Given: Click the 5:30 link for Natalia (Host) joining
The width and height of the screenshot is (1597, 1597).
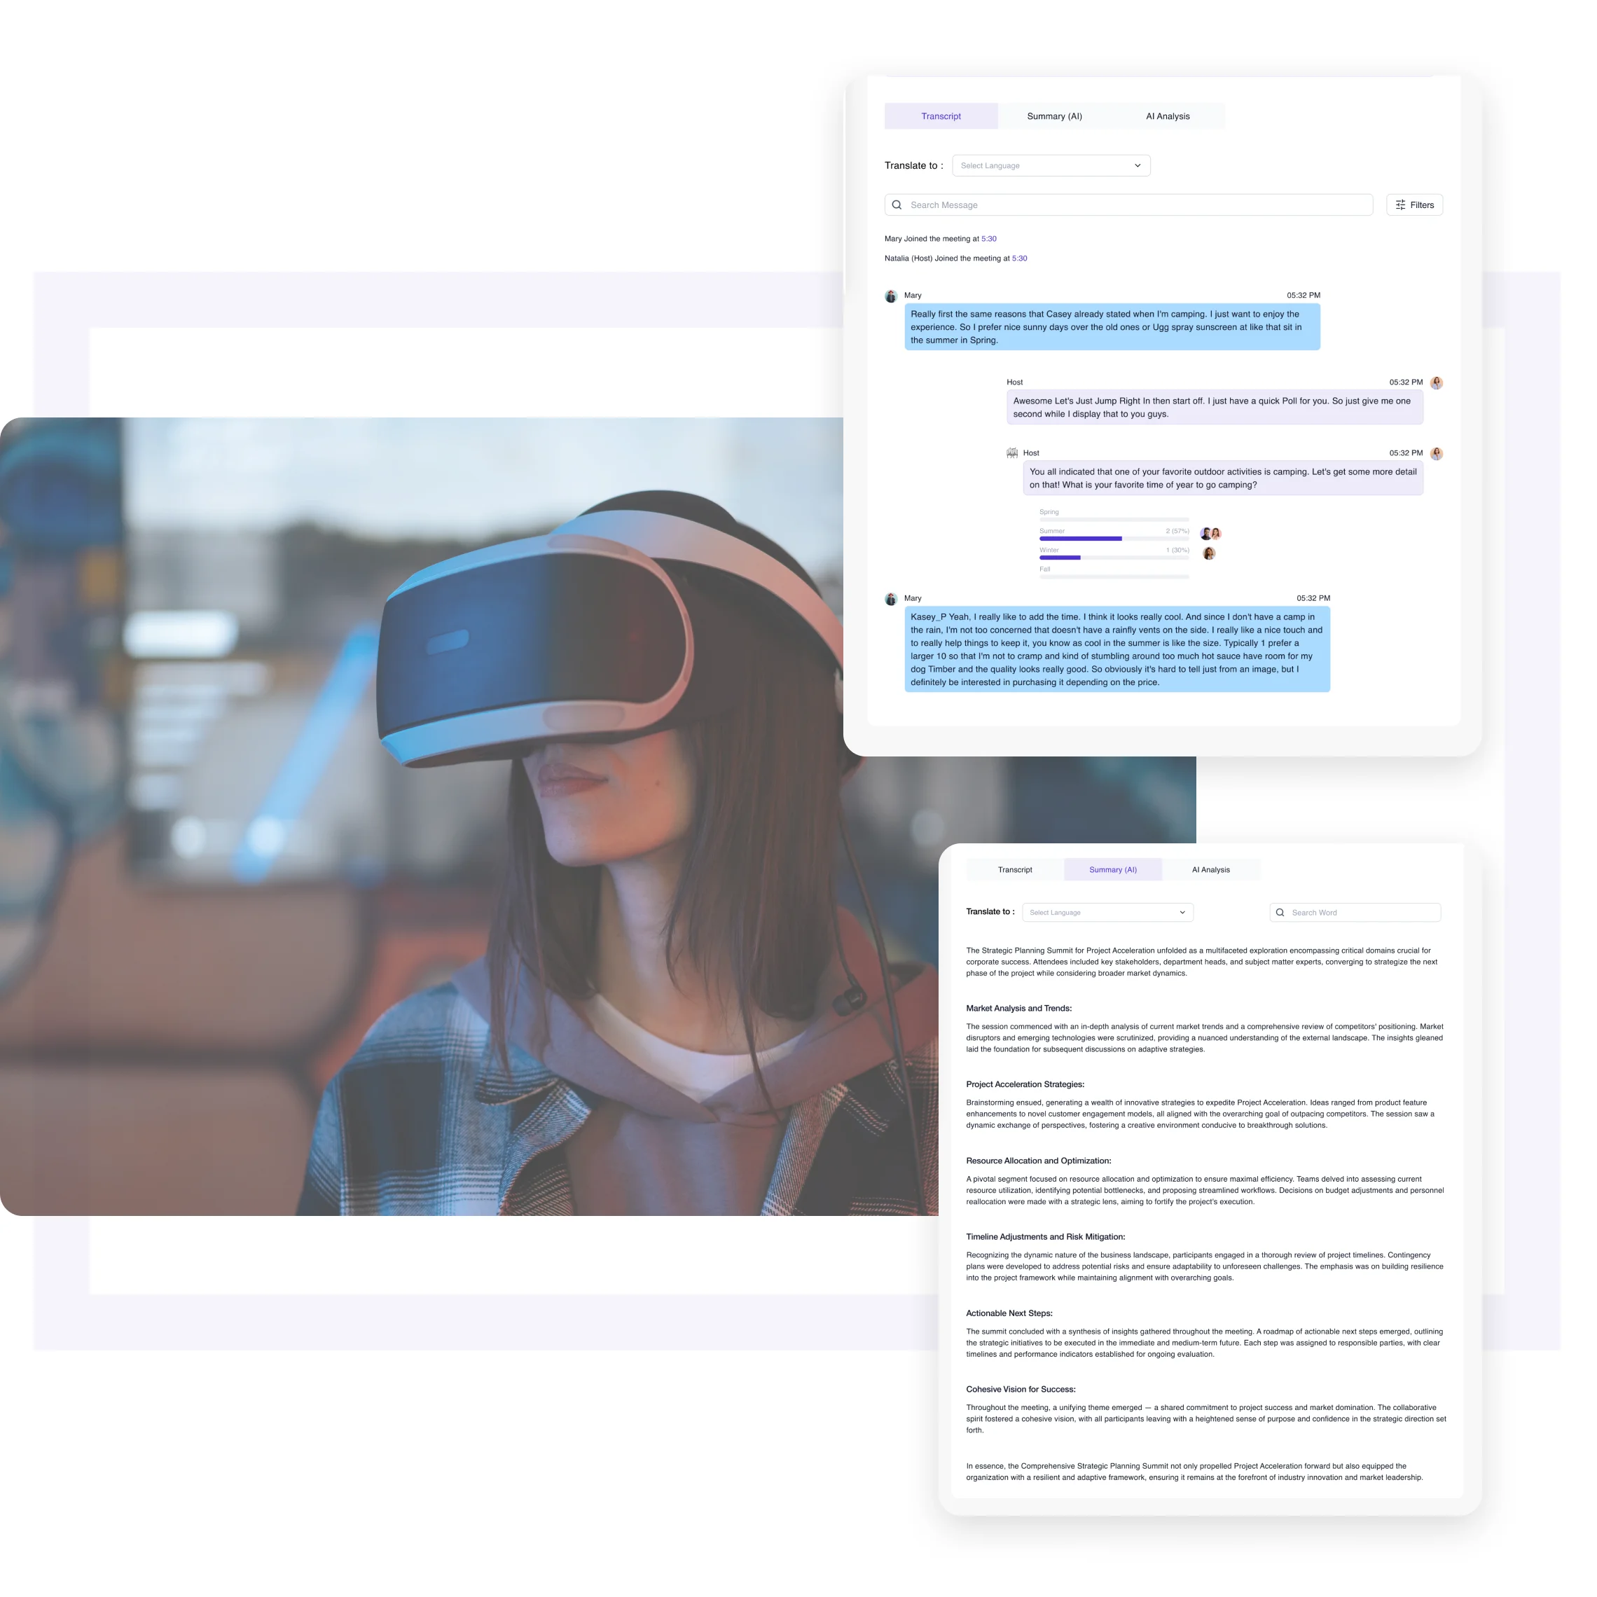Looking at the screenshot, I should click(1019, 258).
